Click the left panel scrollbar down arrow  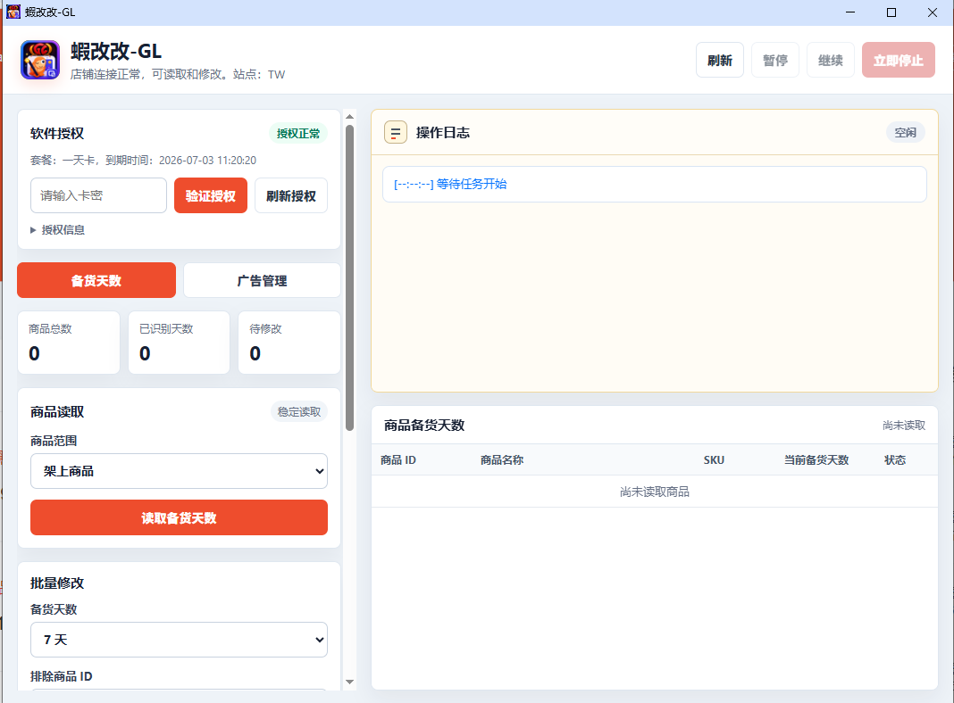click(x=349, y=682)
